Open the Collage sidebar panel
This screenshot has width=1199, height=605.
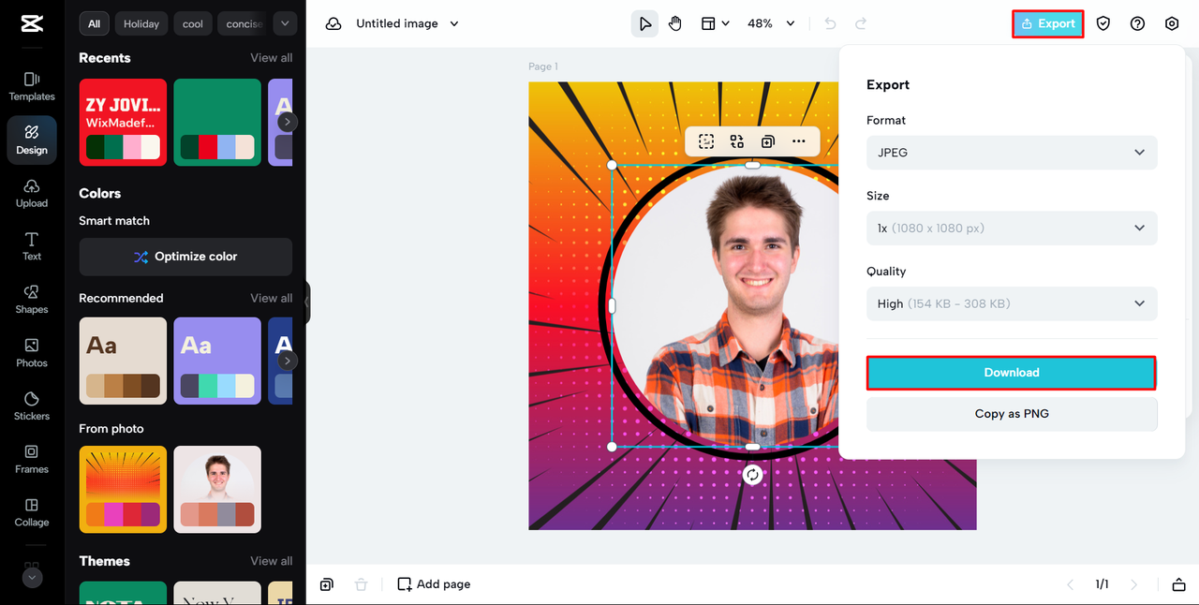[32, 512]
